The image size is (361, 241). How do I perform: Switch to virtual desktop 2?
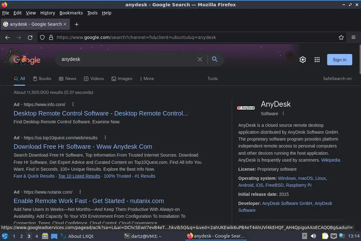pyautogui.click(x=21, y=236)
